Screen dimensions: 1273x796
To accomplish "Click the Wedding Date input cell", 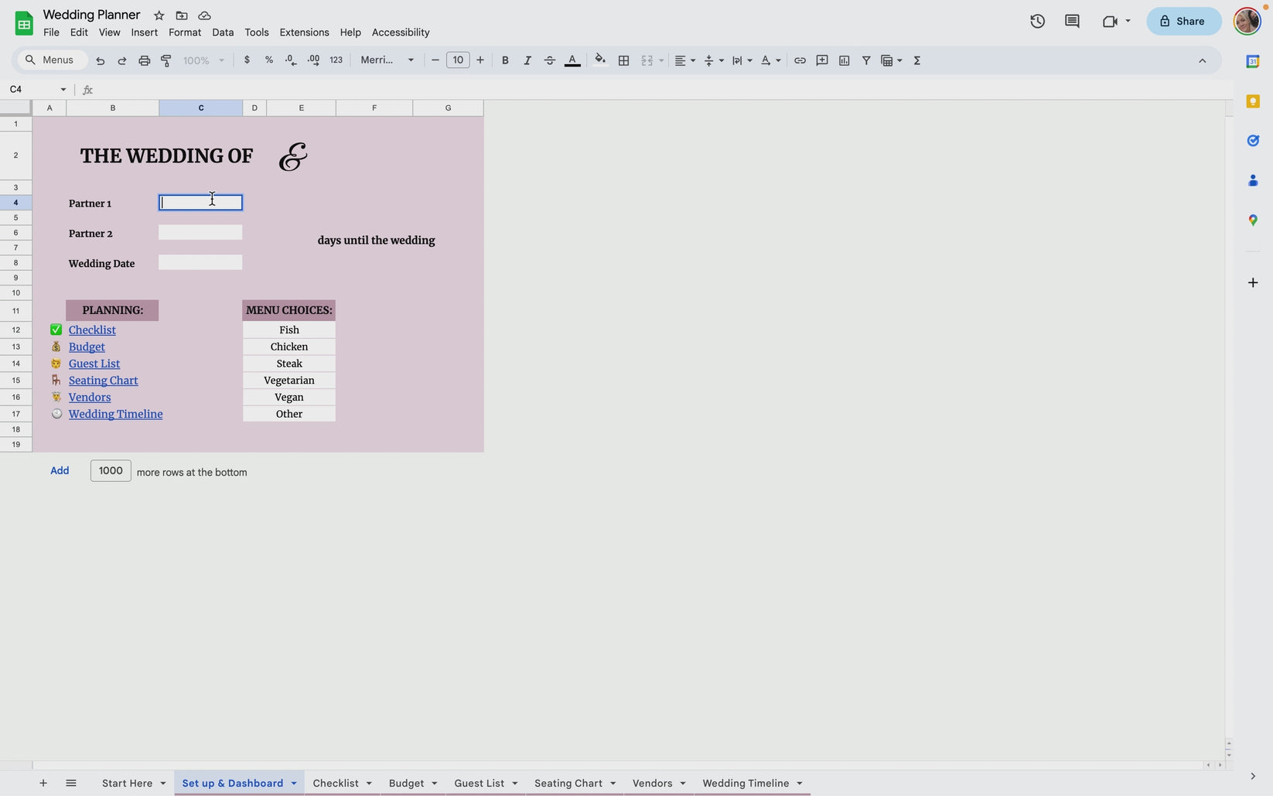I will pyautogui.click(x=200, y=263).
